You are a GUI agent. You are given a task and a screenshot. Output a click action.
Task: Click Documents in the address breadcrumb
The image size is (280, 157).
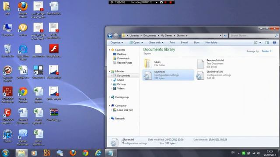pos(150,36)
